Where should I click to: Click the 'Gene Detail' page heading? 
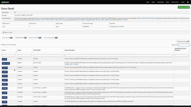[x=7, y=9]
